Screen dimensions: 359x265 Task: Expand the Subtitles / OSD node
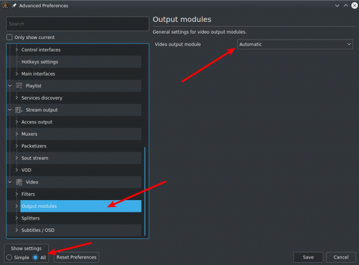click(17, 230)
